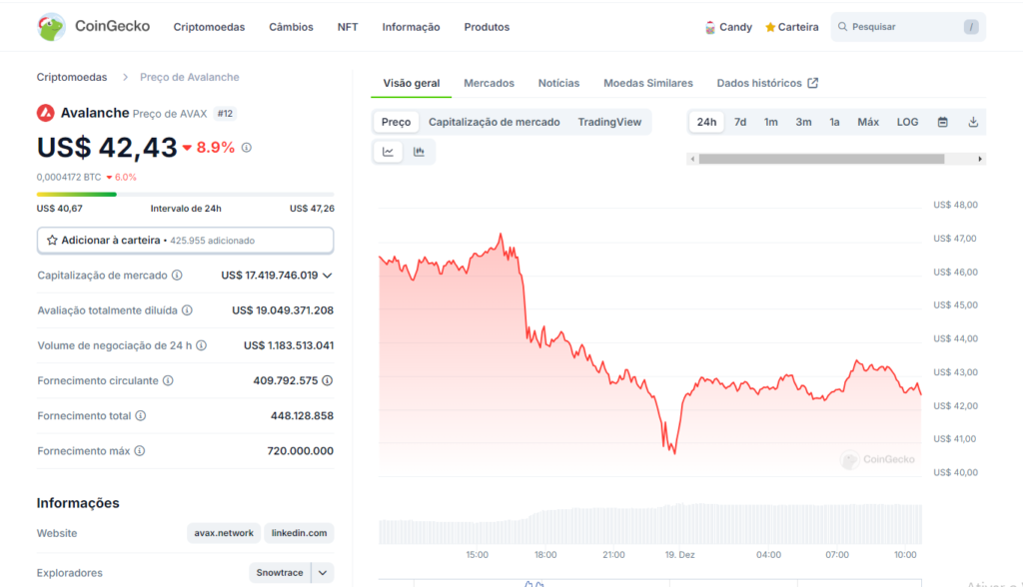Toggle LOG scale on chart

907,122
